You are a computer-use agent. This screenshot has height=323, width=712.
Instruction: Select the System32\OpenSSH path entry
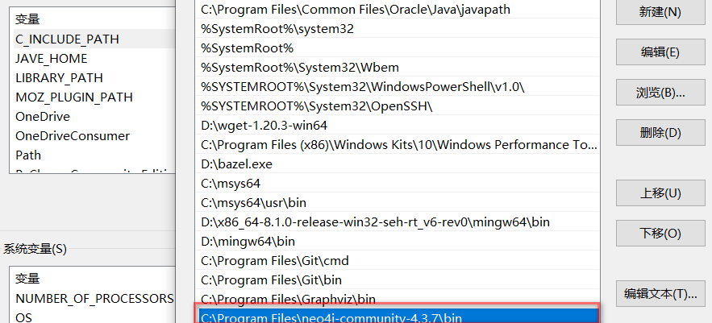398,106
